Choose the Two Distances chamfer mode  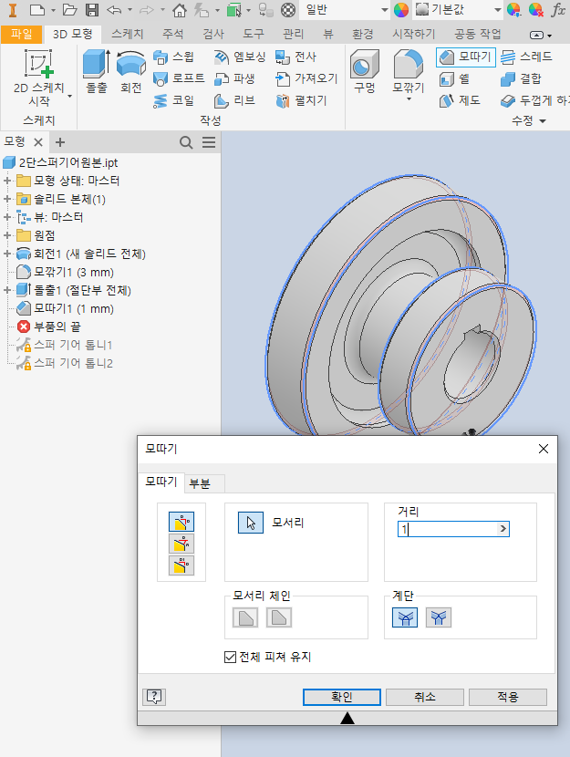click(181, 565)
